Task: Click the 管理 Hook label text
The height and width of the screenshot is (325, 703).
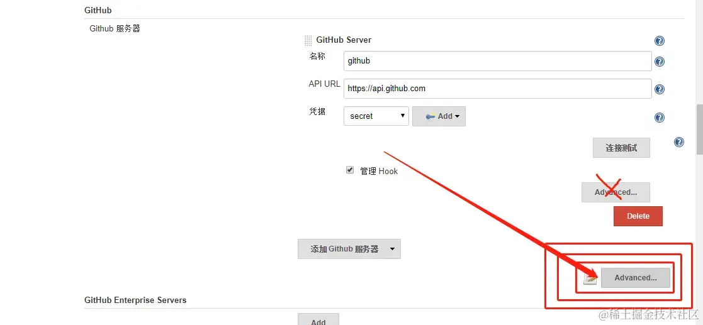Action: pyautogui.click(x=379, y=171)
